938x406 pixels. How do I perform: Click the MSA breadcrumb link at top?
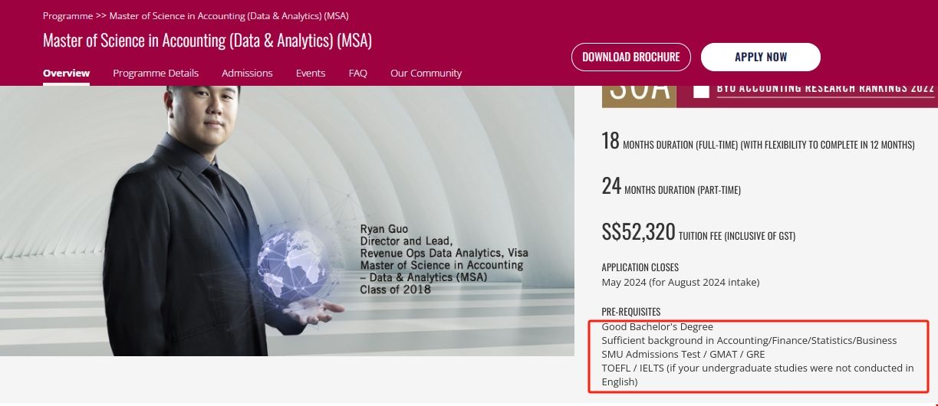point(229,15)
